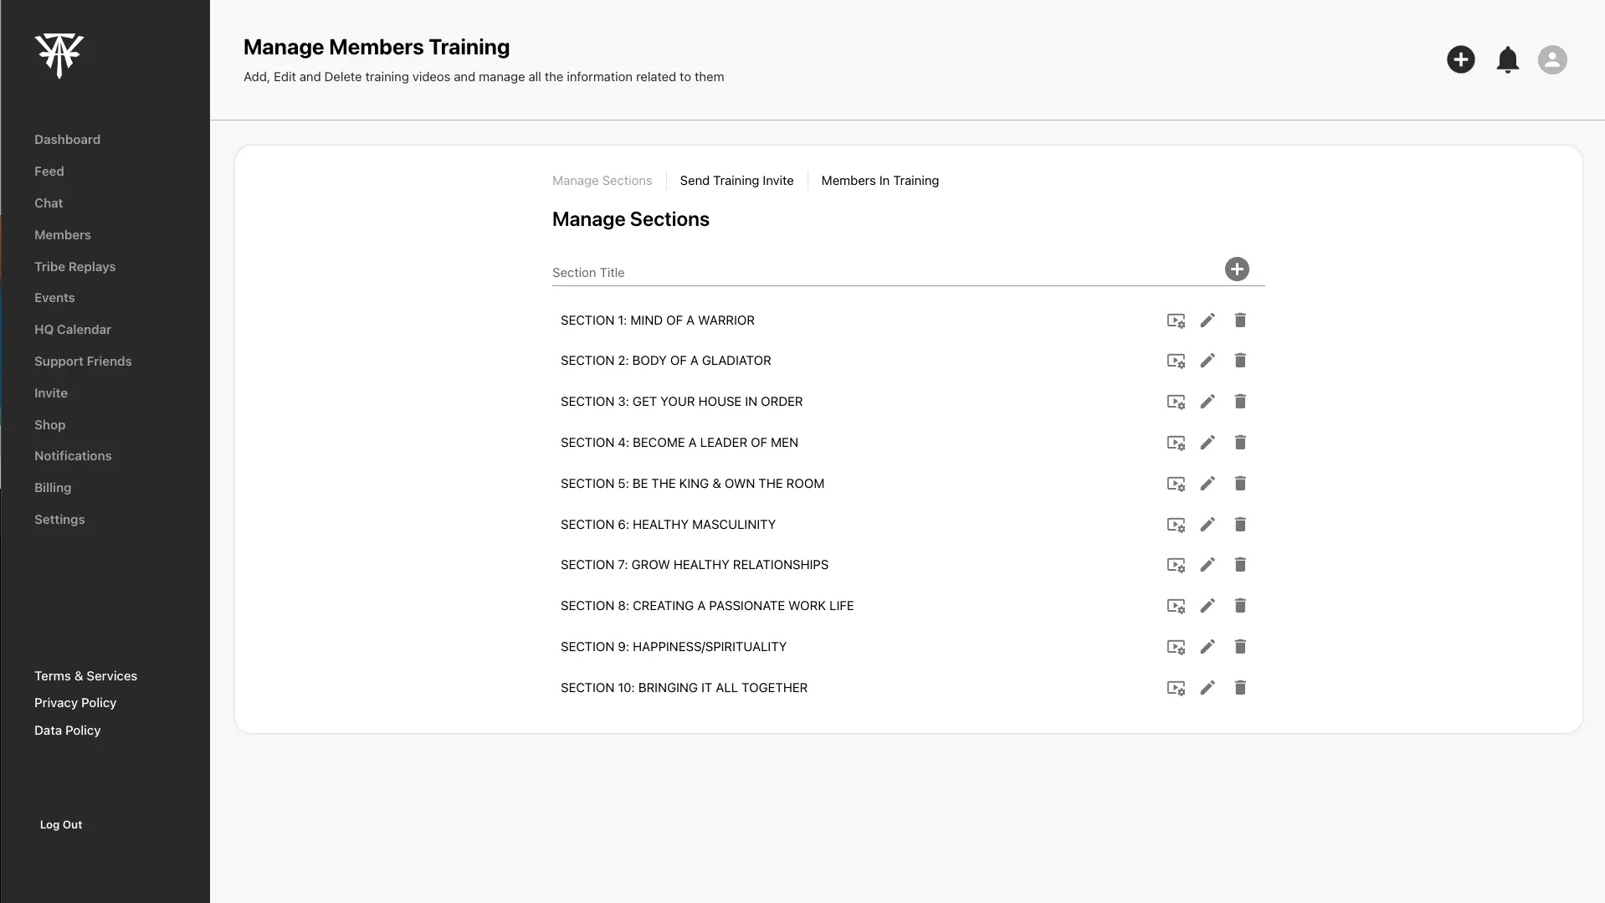Image resolution: width=1605 pixels, height=903 pixels.
Task: Open Members in sidebar
Action: pos(63,235)
